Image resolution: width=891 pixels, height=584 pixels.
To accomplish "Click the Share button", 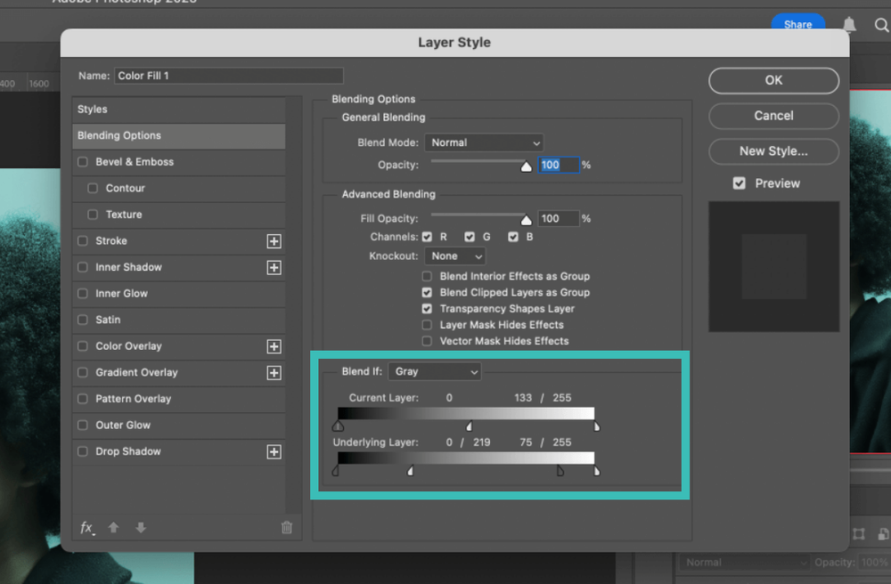I will click(797, 24).
